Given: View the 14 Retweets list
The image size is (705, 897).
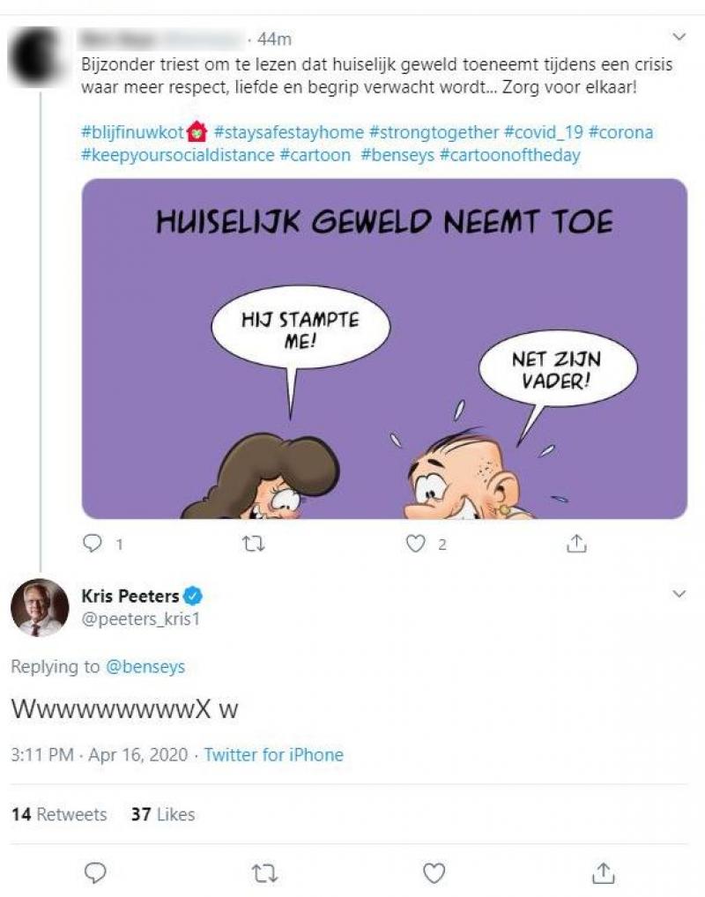Looking at the screenshot, I should click(x=58, y=814).
